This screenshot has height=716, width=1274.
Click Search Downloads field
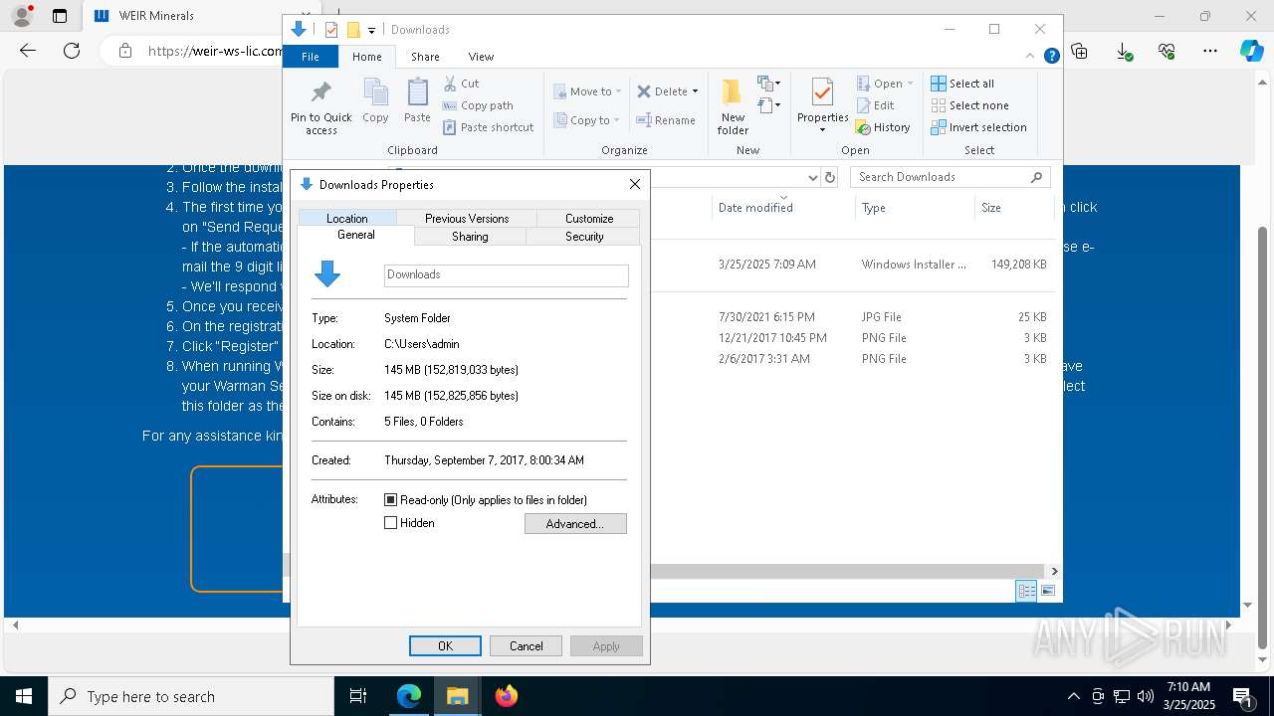coord(951,177)
